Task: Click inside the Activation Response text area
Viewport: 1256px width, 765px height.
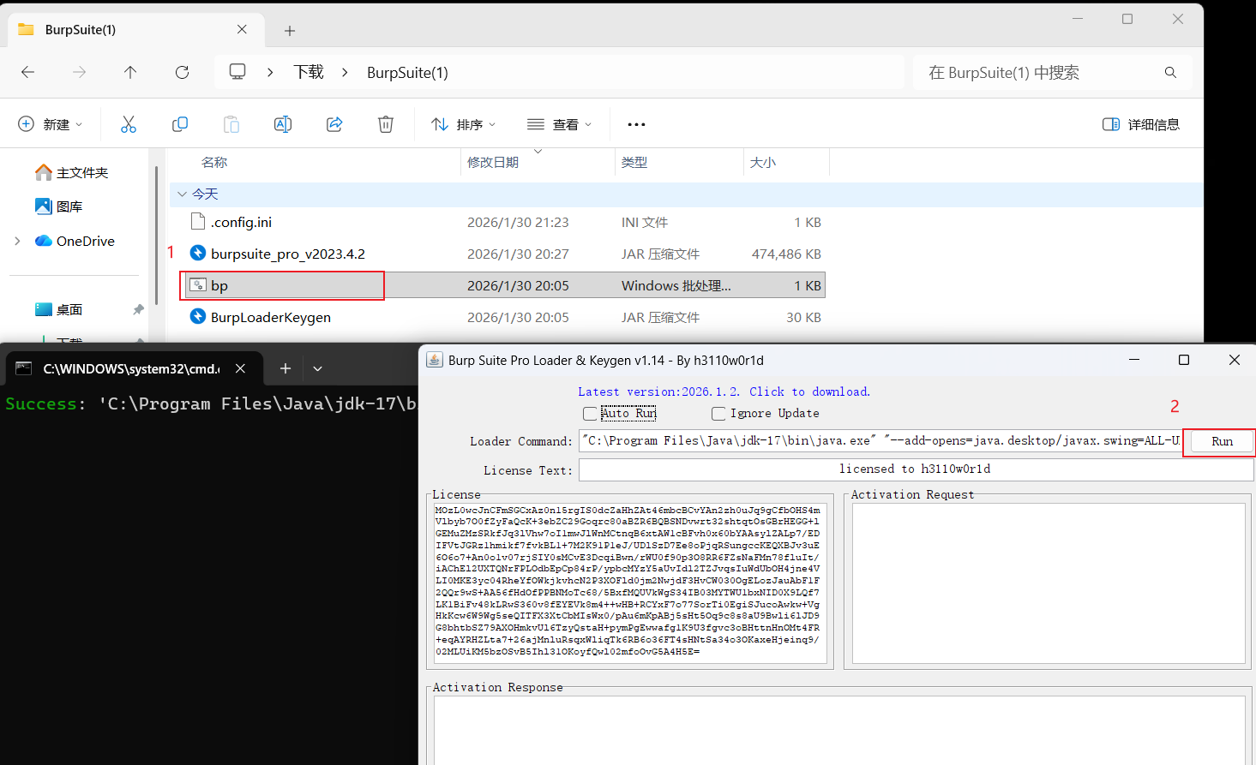Action: 839,730
